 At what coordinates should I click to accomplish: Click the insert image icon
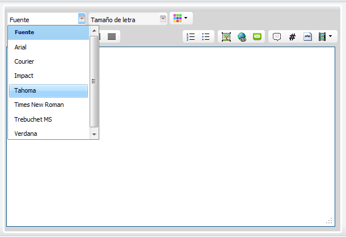coord(226,37)
